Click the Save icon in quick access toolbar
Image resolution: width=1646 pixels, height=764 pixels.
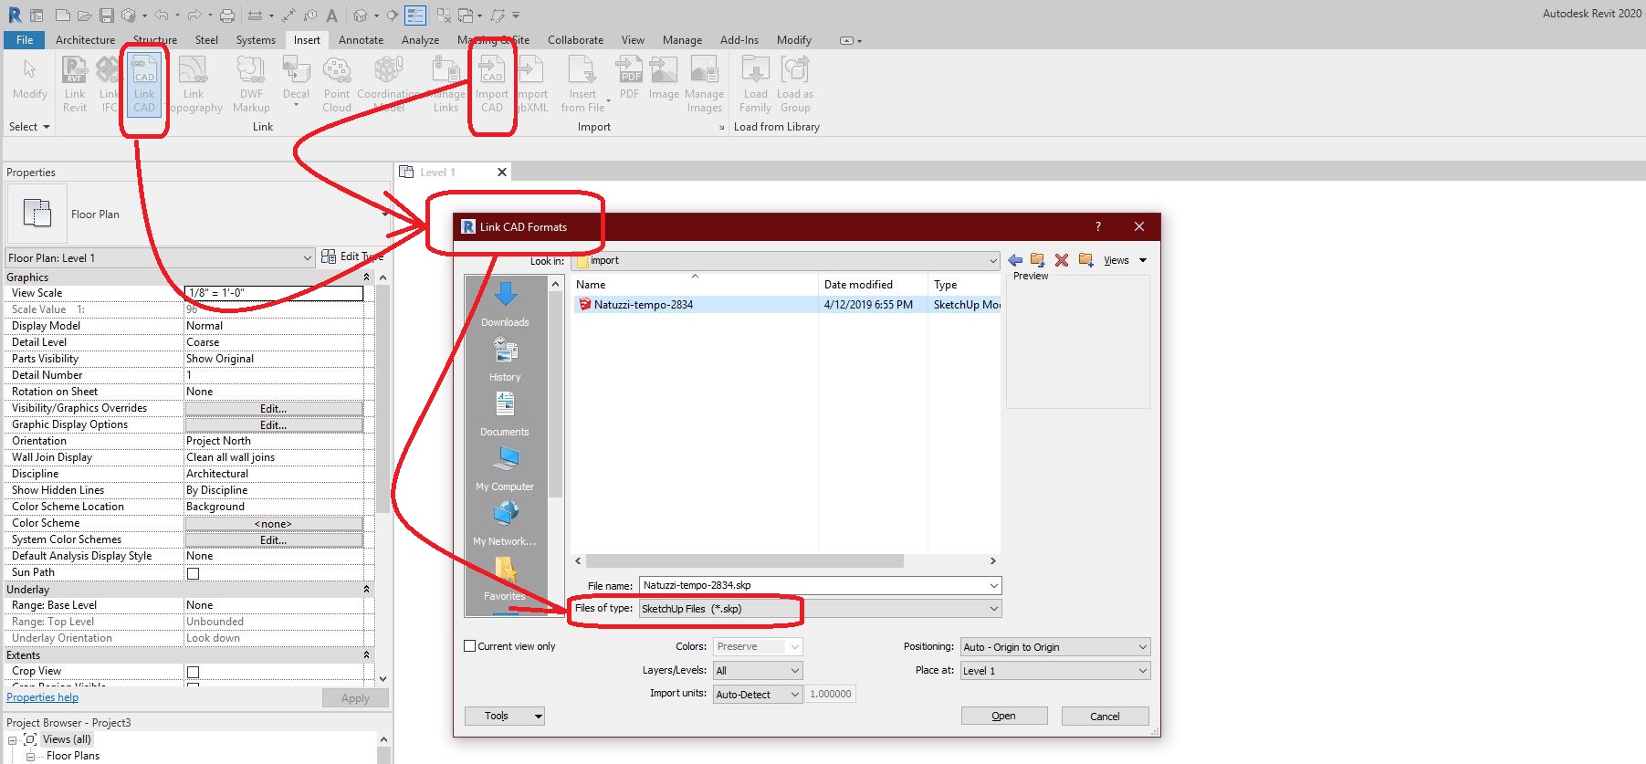[x=106, y=16]
